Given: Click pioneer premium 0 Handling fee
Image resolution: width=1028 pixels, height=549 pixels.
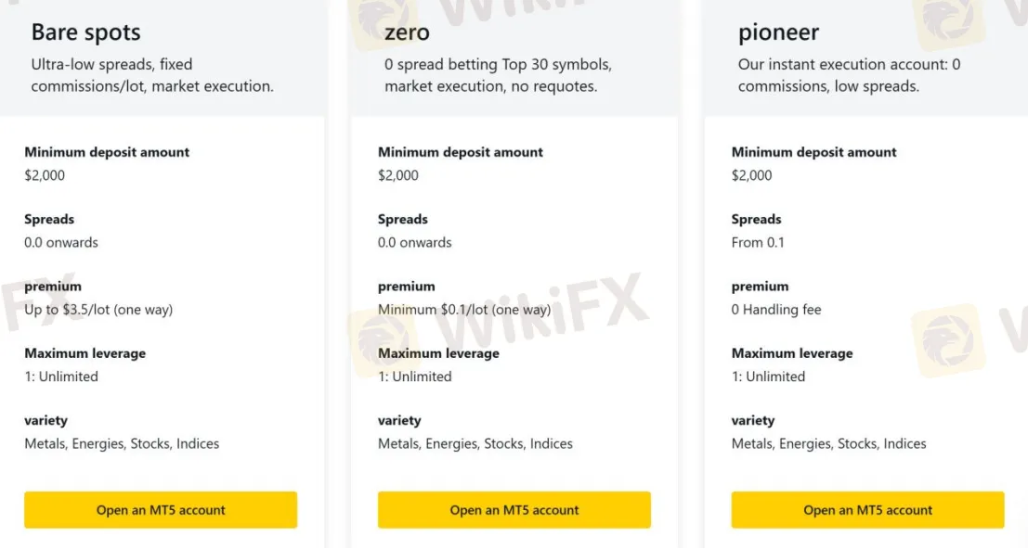Looking at the screenshot, I should pyautogui.click(x=776, y=310).
